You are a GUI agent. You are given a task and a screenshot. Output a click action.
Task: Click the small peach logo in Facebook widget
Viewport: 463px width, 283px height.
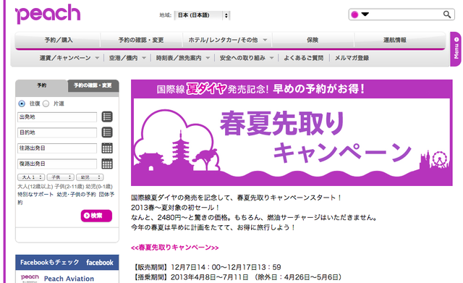click(30, 278)
